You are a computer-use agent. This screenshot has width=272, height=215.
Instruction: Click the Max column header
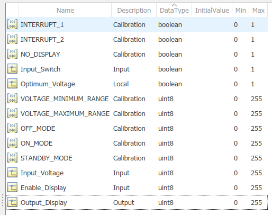(258, 11)
